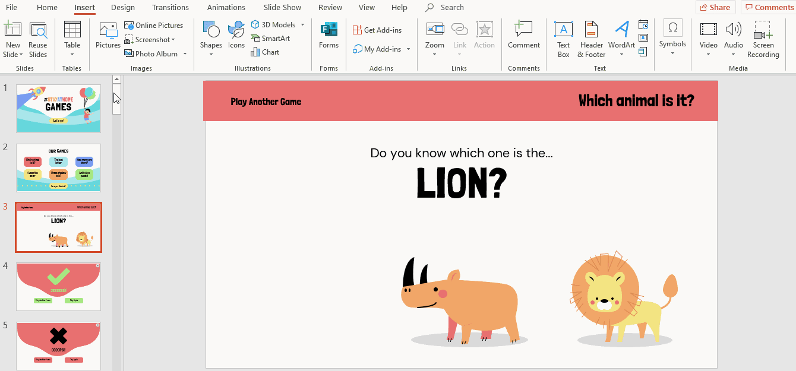The height and width of the screenshot is (371, 796).
Task: Select slide 2 thumbnail Our Games
Action: 58,167
